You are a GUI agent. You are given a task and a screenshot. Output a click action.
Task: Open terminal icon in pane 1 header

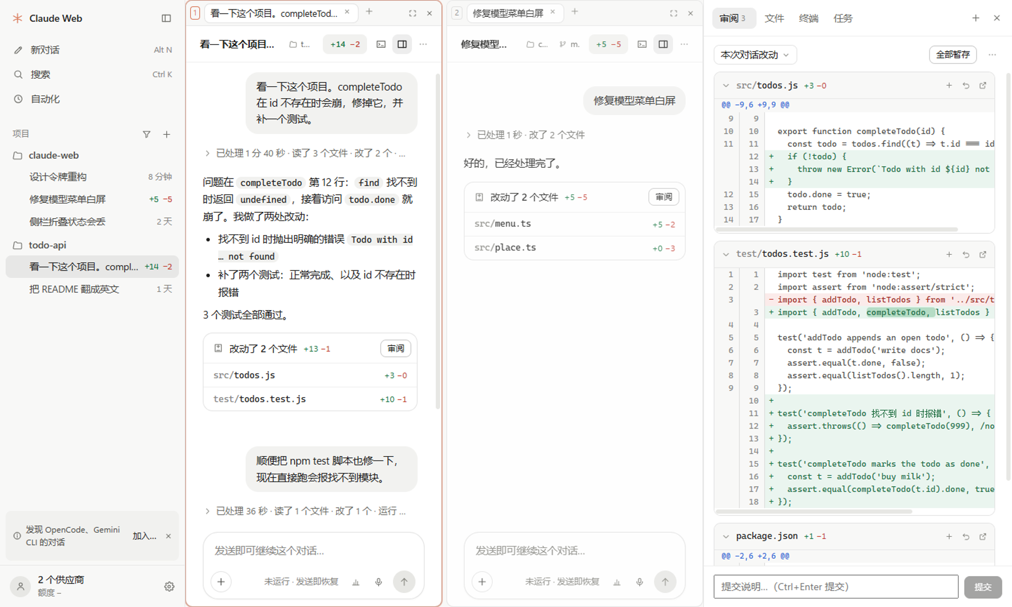(x=381, y=44)
